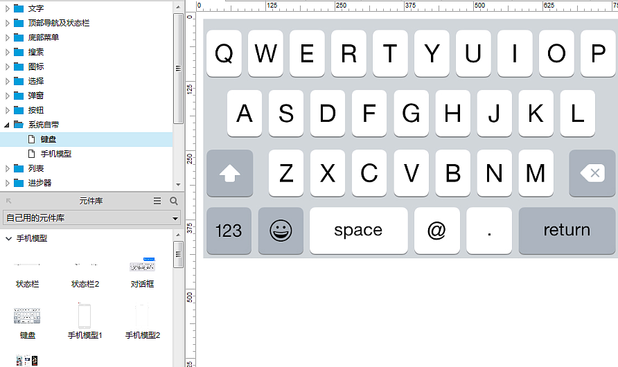
Task: Click the V key
Action: pos(411,173)
